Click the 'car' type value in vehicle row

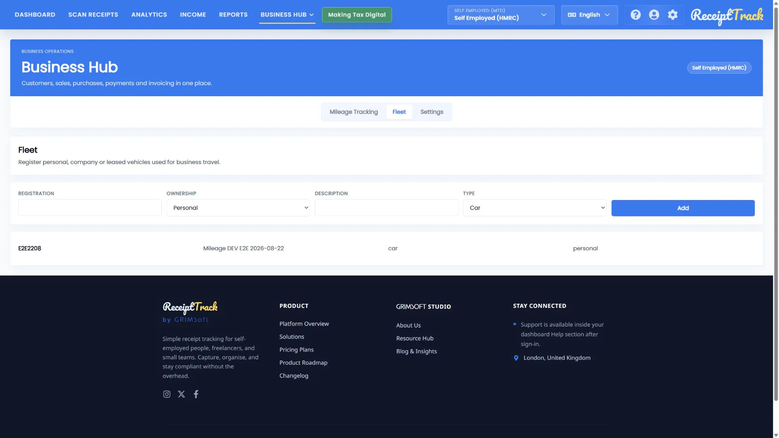pos(393,248)
